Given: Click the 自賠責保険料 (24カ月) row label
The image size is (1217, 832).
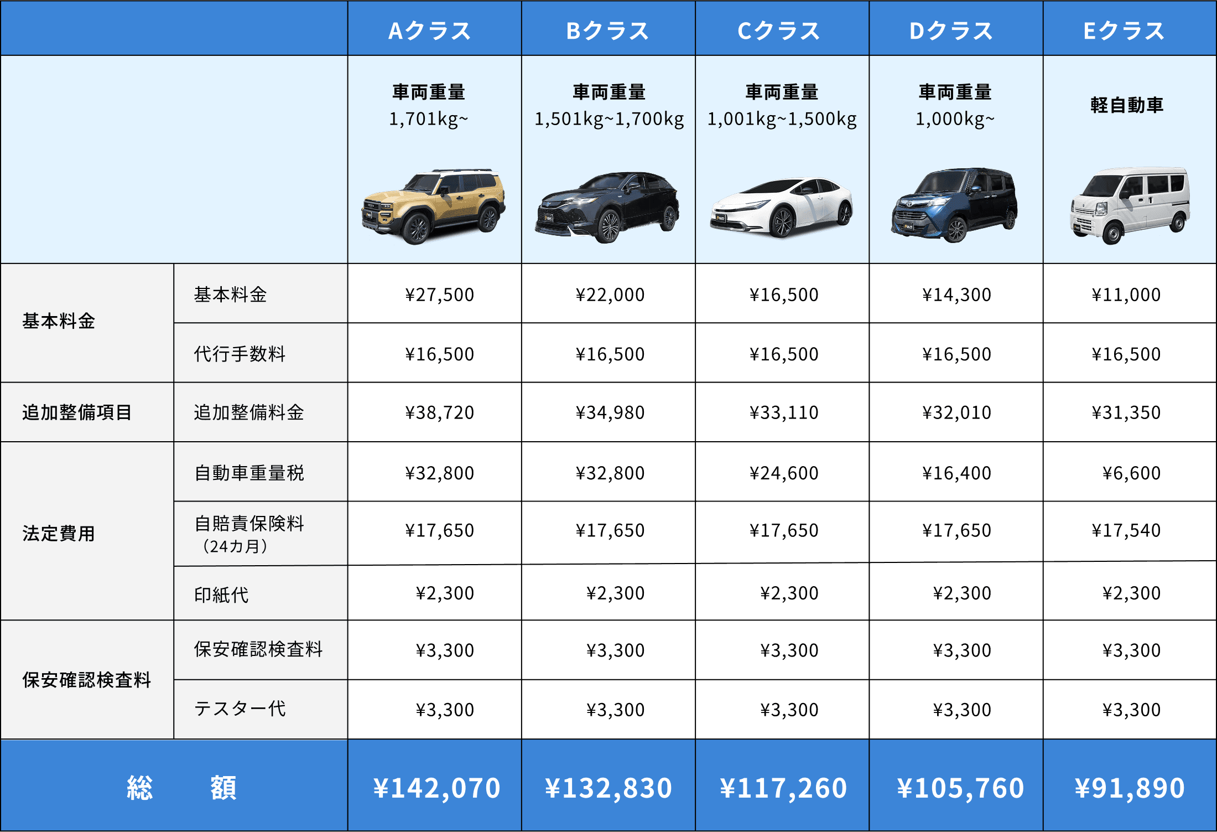Looking at the screenshot, I should (249, 534).
